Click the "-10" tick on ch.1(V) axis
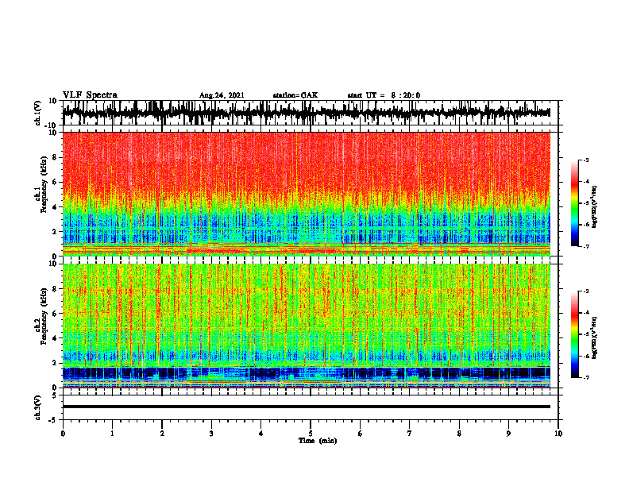Image resolution: width=629 pixels, height=486 pixels. point(52,125)
